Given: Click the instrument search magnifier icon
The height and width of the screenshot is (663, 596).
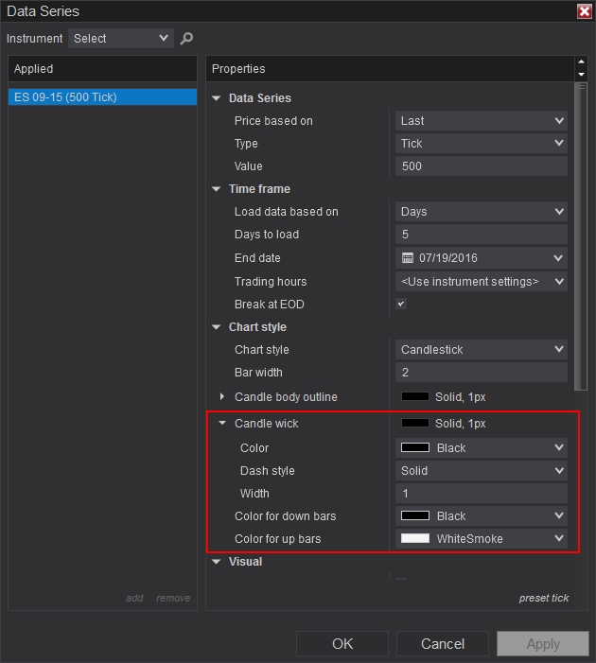Looking at the screenshot, I should point(186,39).
